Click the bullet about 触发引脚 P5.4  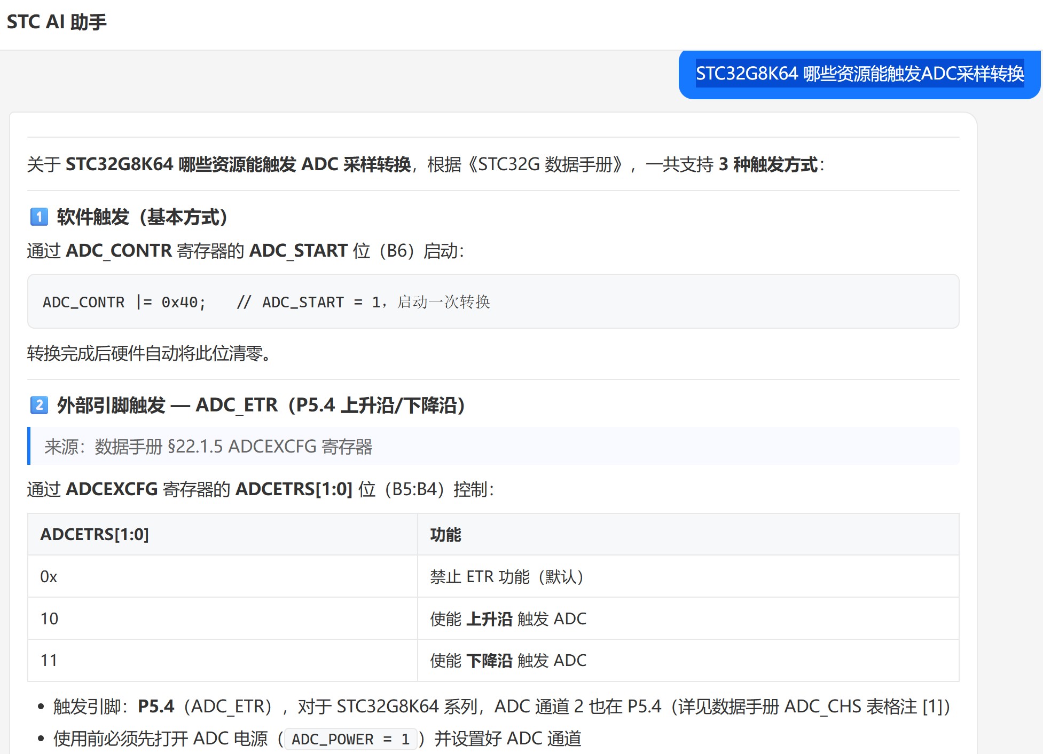pos(501,707)
